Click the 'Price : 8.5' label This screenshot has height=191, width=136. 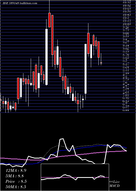click(x=16, y=181)
